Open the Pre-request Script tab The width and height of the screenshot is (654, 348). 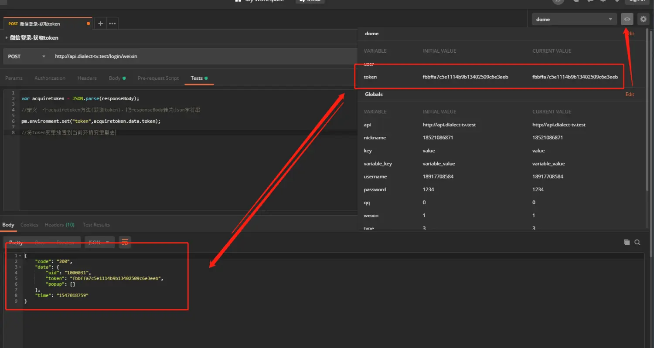point(158,78)
